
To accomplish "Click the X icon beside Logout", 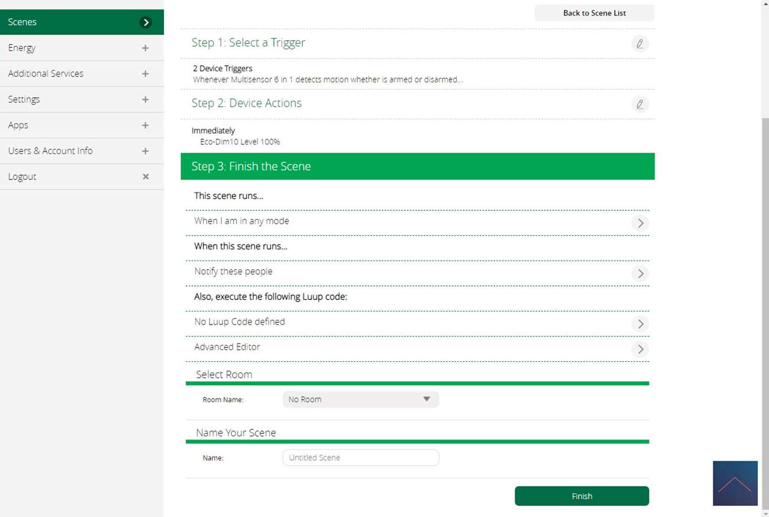I will pos(146,176).
